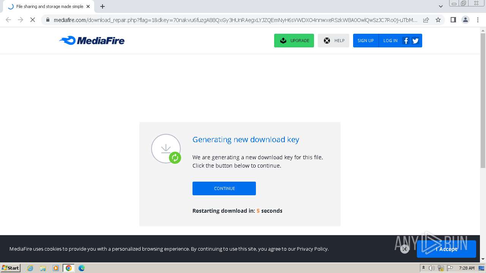Dismiss the cookie banner with X icon
The height and width of the screenshot is (273, 486).
click(405, 249)
